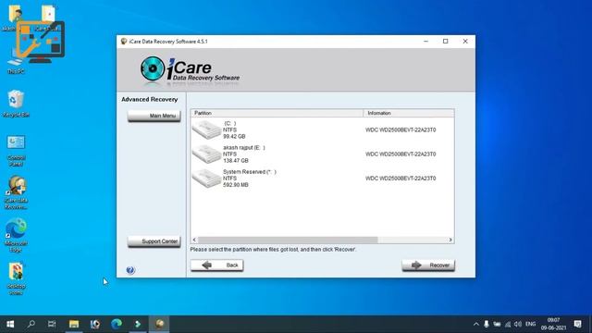Click the iCare disc logo in header
This screenshot has width=592, height=333.
[x=153, y=68]
